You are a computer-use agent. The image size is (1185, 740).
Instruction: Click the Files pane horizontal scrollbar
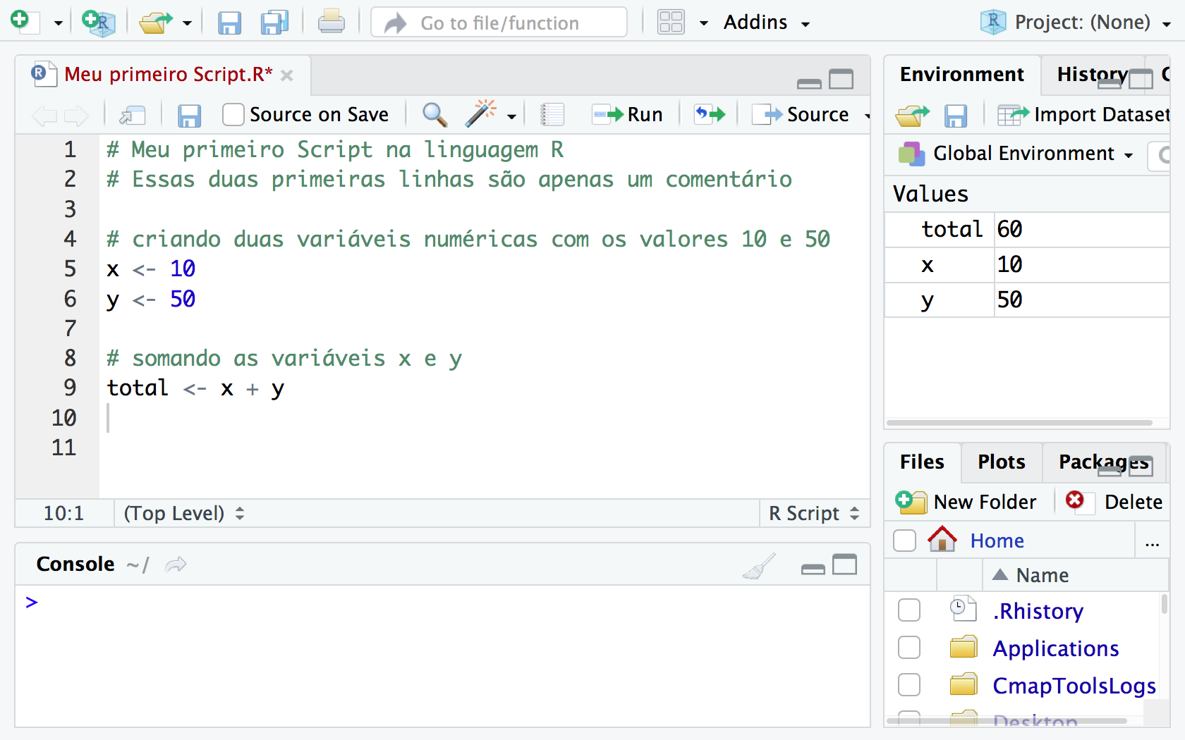click(1006, 721)
